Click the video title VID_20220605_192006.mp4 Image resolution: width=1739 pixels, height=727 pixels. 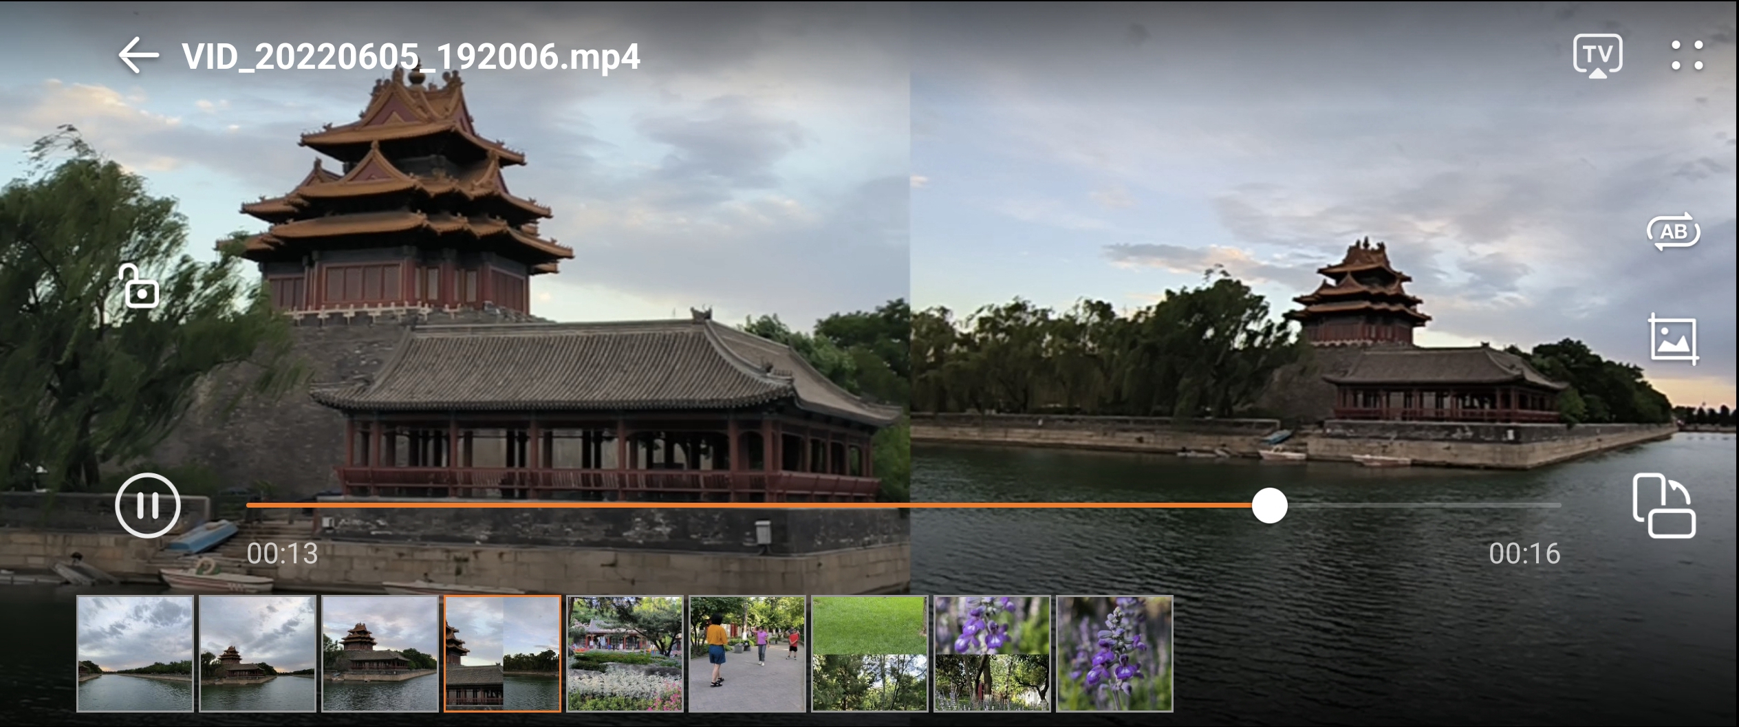pyautogui.click(x=411, y=56)
